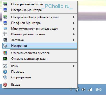The width and height of the screenshot is (106, 95).
Task: Select Настройка монитора menu entry
Action: click(x=40, y=10)
